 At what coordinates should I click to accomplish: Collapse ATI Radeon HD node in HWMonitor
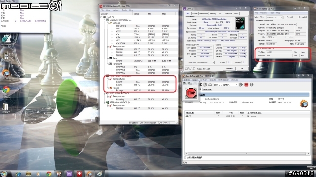click(104, 102)
